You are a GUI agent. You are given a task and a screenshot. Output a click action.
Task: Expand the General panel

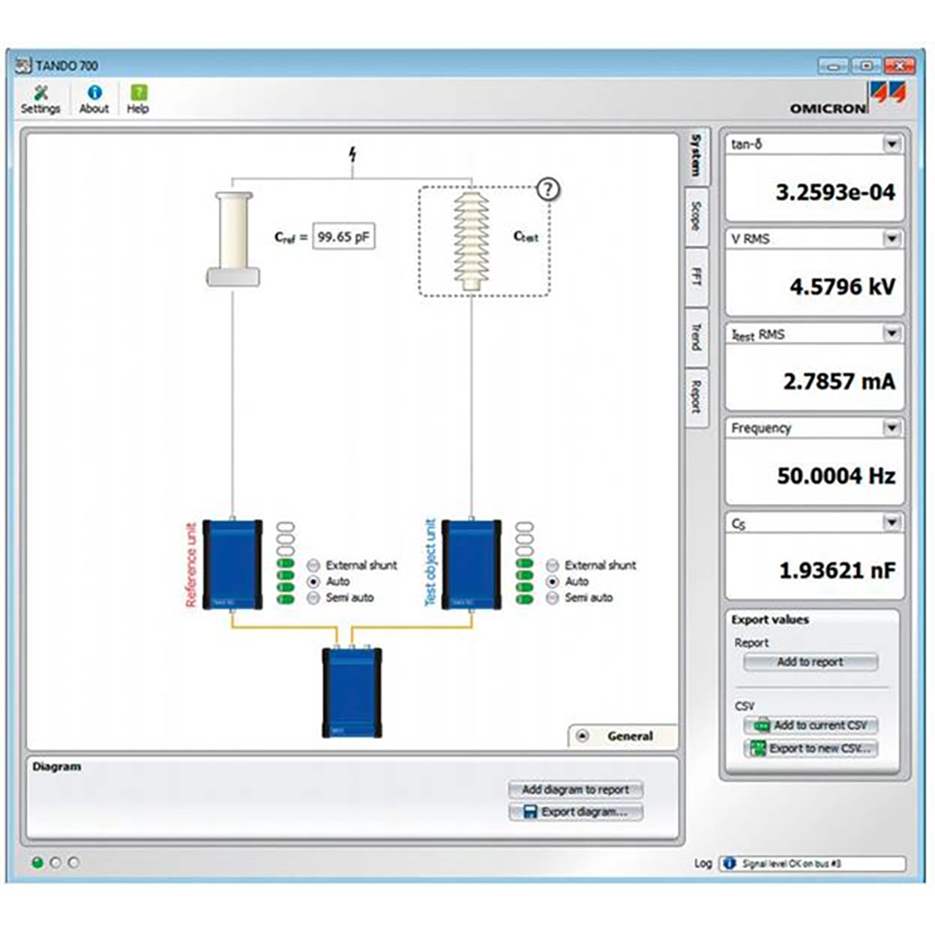click(x=583, y=736)
